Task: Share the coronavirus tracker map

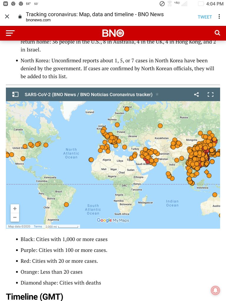Action: point(196,94)
